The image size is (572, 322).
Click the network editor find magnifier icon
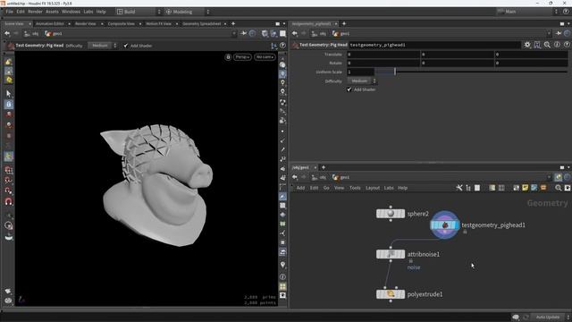coord(558,188)
